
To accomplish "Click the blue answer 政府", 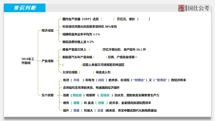I will pos(101,80).
